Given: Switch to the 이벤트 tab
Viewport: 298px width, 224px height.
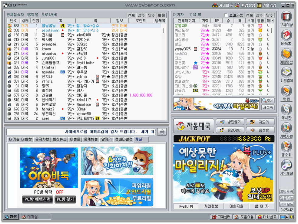Looking at the screenshot, I should click(75, 140).
